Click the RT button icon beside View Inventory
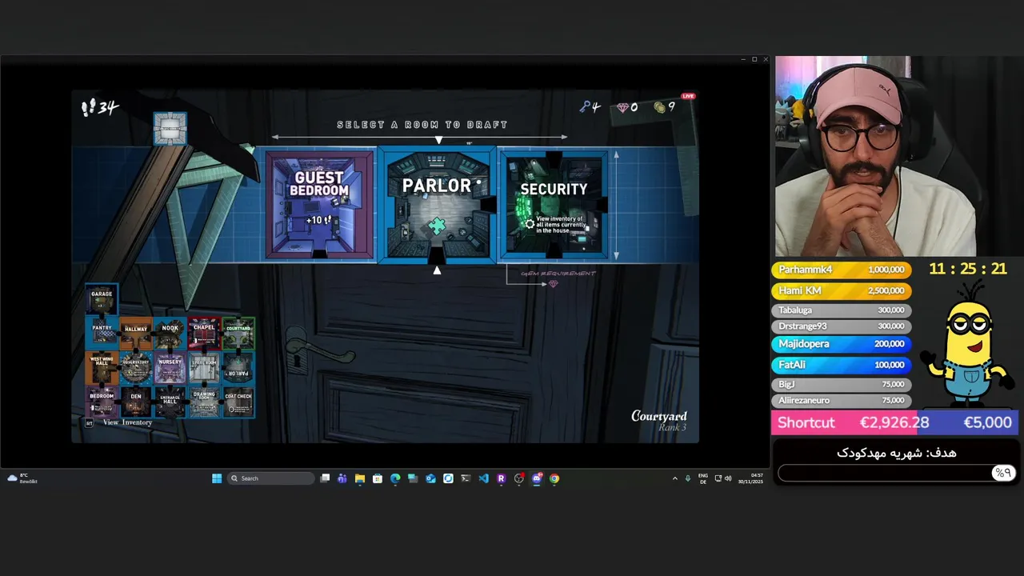 (89, 423)
